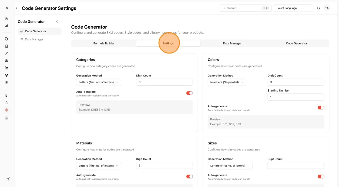Click the Search box in the header
This screenshot has width=339, height=187.
[245, 8]
